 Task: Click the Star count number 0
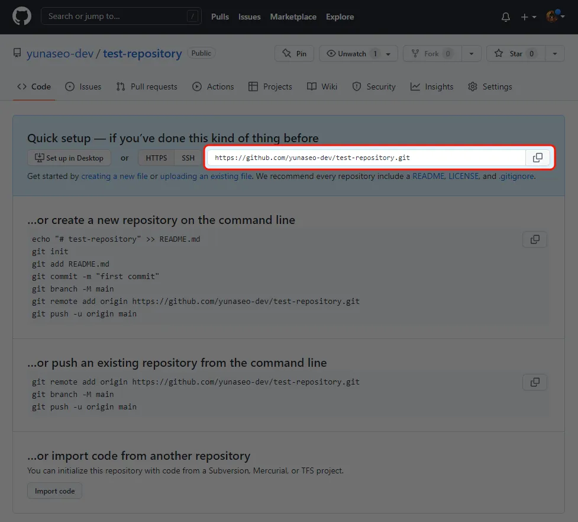point(531,54)
